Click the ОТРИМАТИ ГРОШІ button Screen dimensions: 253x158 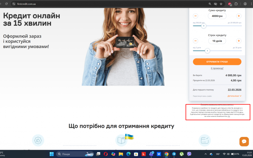pyautogui.click(x=217, y=62)
